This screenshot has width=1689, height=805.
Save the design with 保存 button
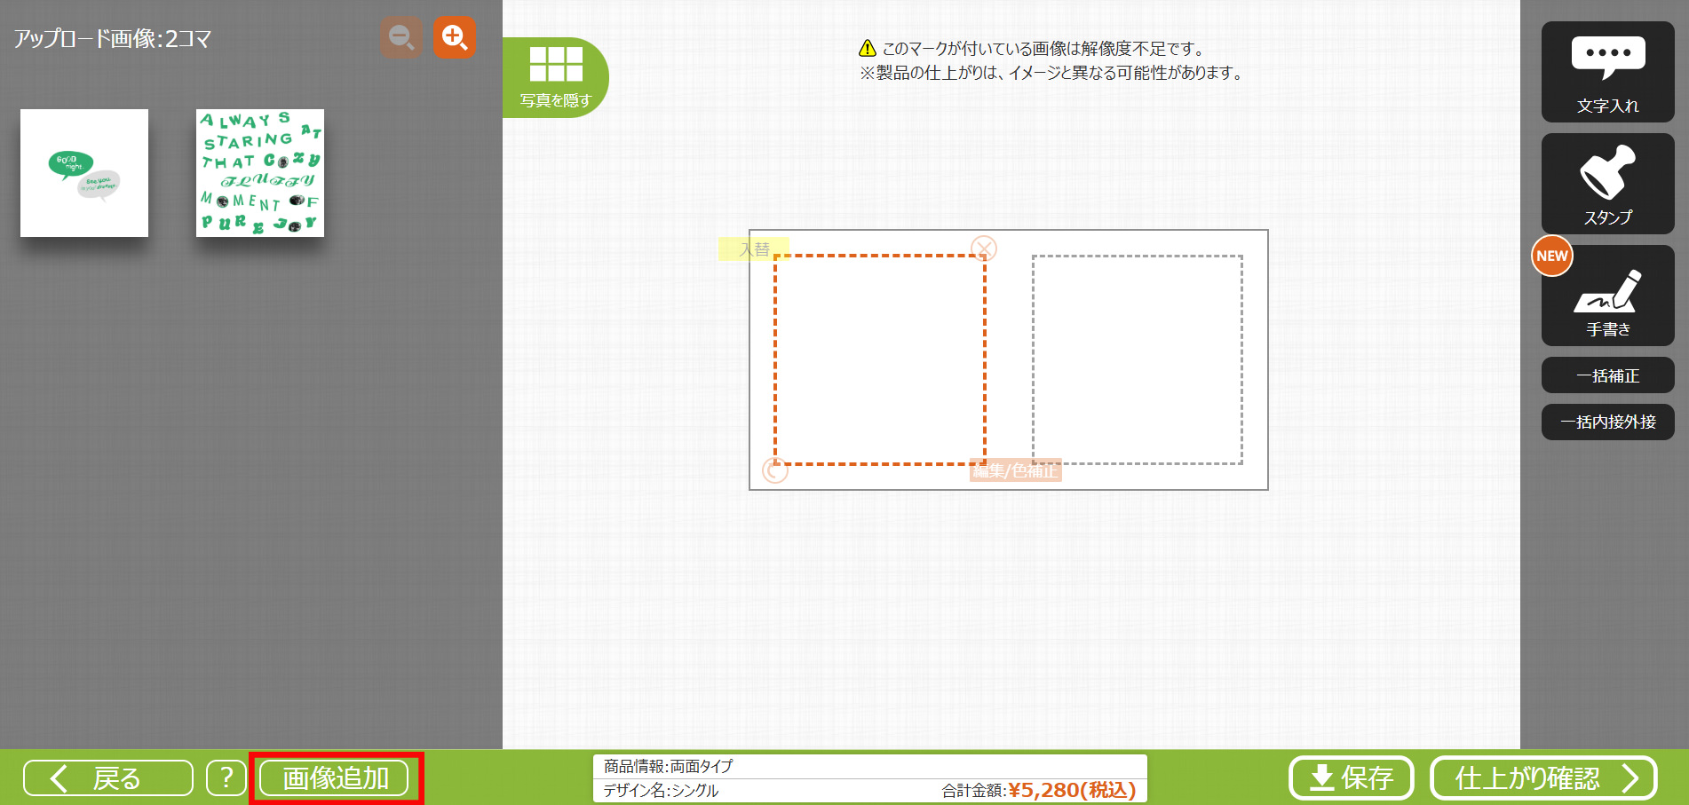tap(1351, 778)
